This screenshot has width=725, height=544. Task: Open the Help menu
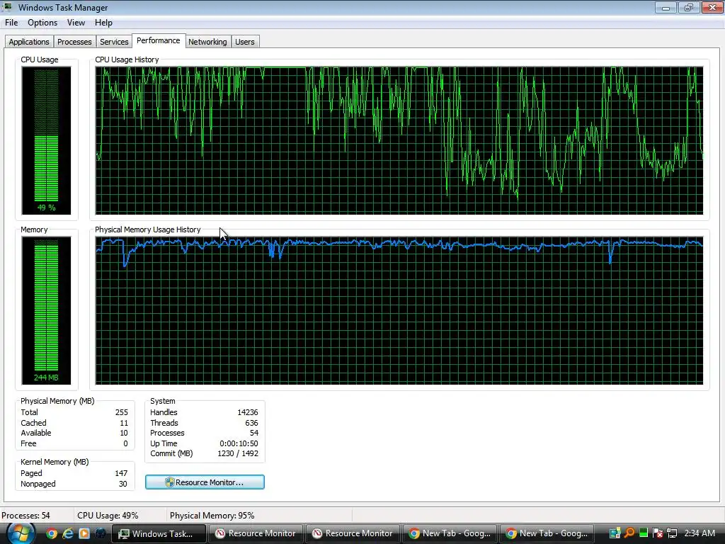(103, 23)
